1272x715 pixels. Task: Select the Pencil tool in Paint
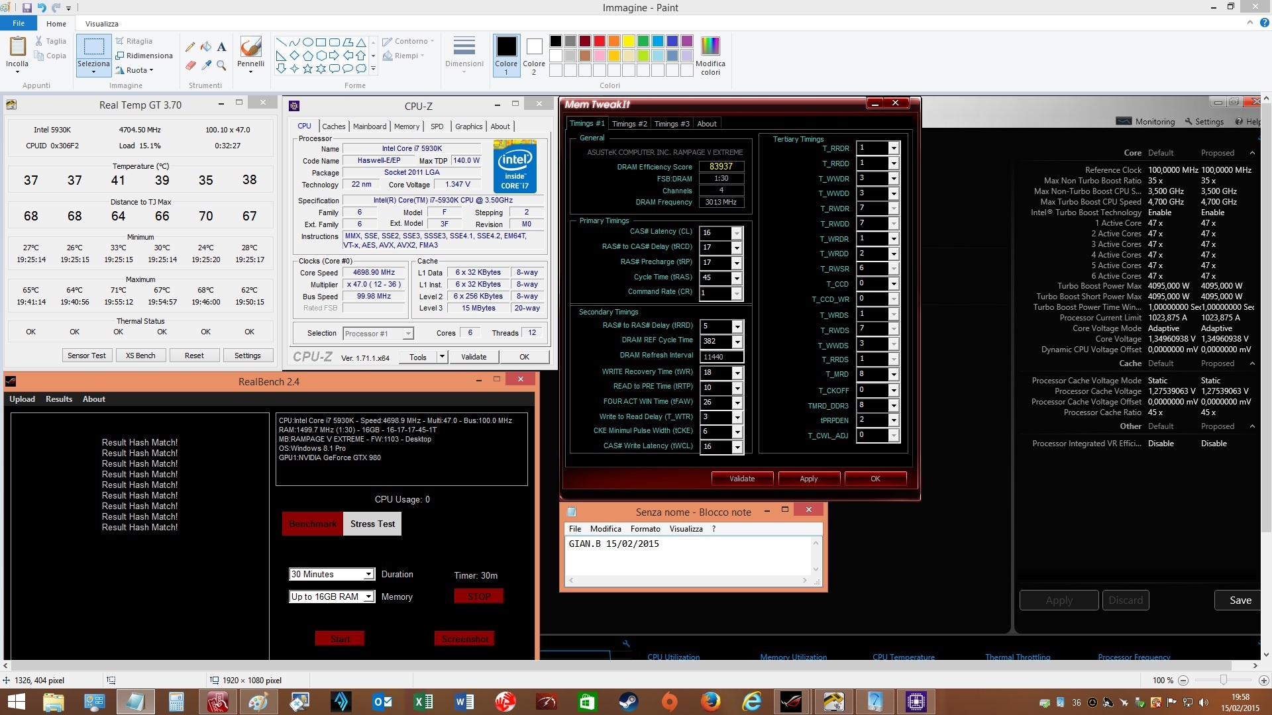190,47
